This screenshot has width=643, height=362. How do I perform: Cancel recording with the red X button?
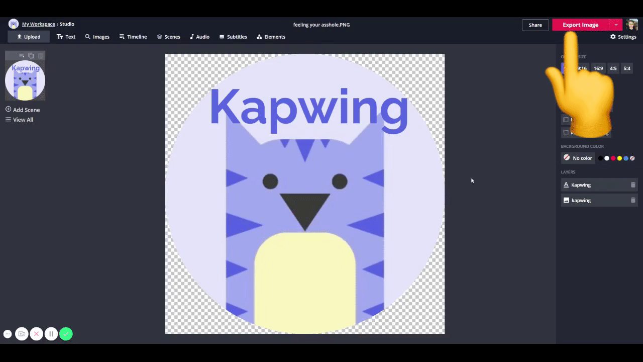(x=36, y=334)
